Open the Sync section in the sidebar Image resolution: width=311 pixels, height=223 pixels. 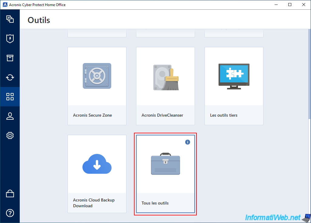click(x=10, y=77)
